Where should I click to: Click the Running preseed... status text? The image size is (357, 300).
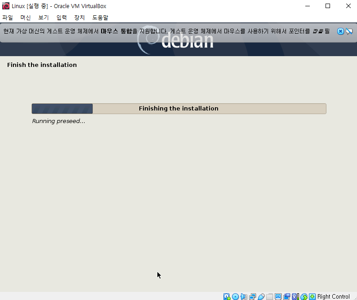pos(58,121)
